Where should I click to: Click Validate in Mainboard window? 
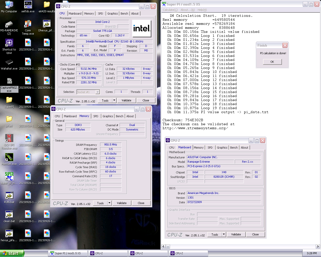tap(236, 234)
